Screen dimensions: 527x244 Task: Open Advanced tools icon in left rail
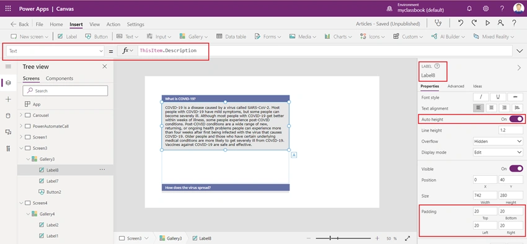(x=9, y=149)
